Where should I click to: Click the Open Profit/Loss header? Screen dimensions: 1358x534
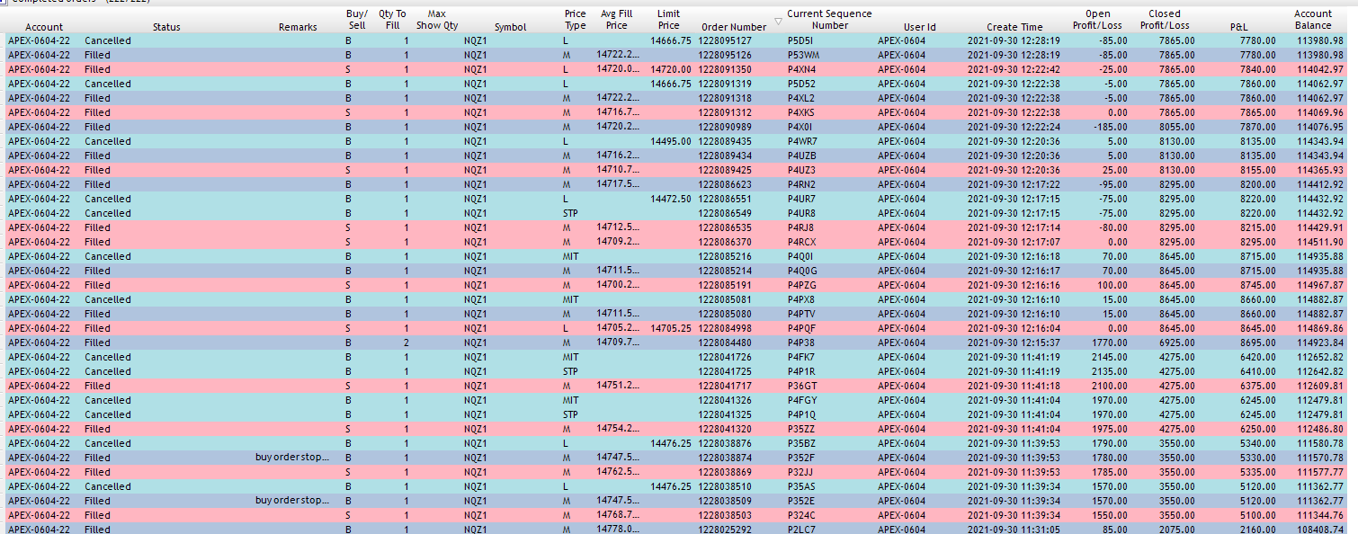[x=1097, y=20]
